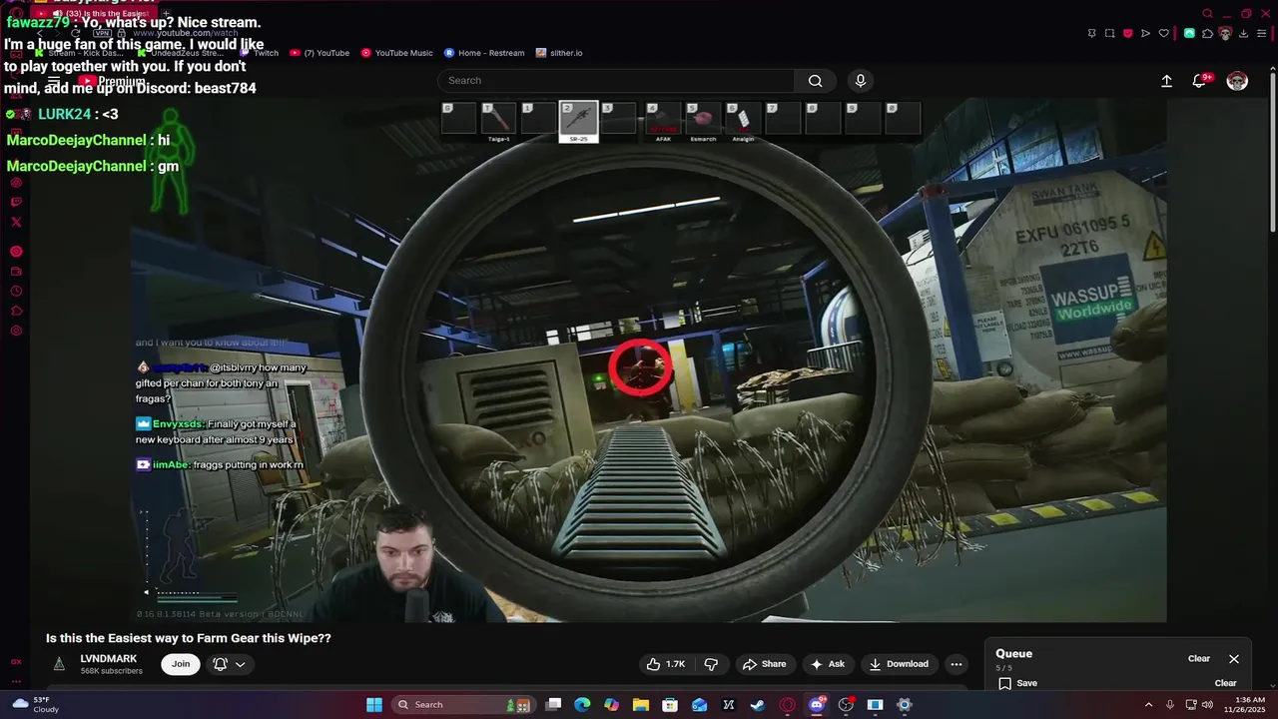Click the browser tab search magnifier
Screen dimensions: 1278x719
pyautogui.click(x=1207, y=13)
